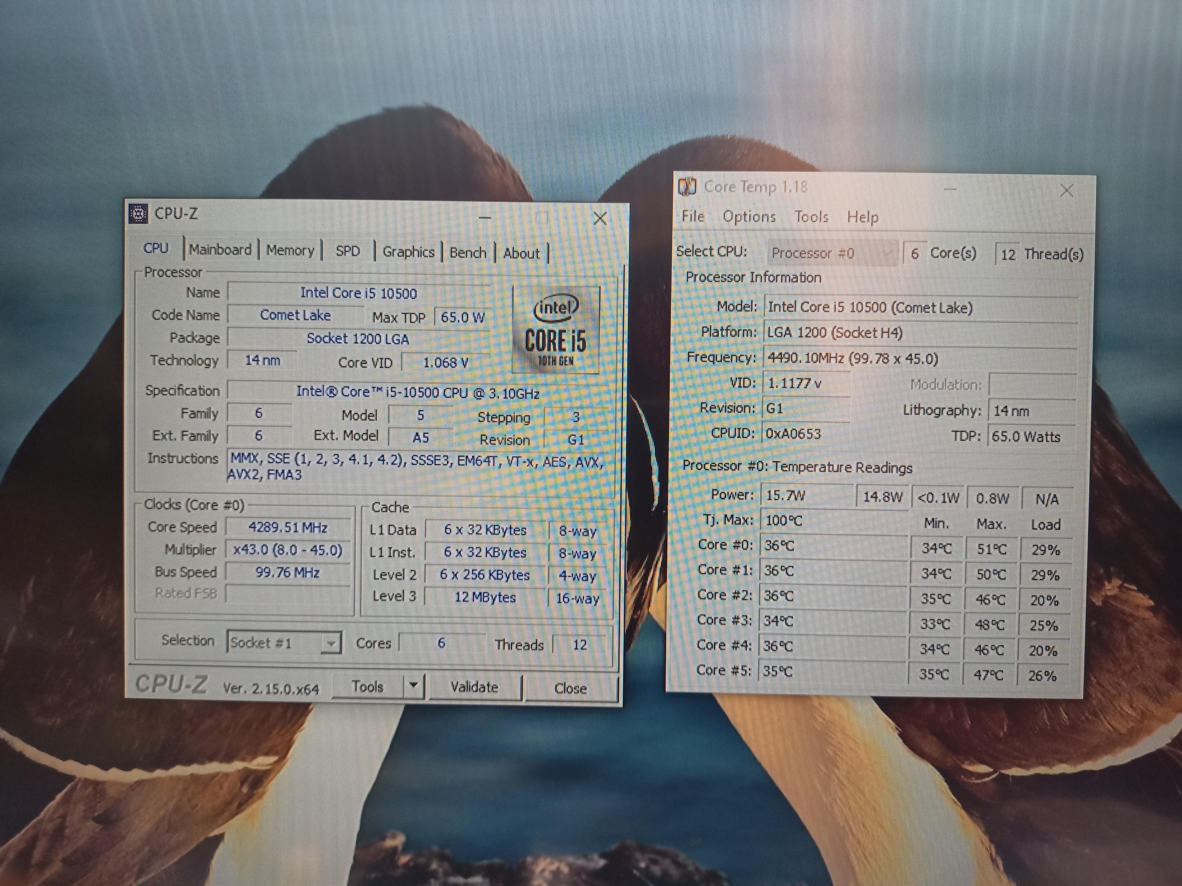Switch to the Mainboard tab
Image resolution: width=1182 pixels, height=886 pixels.
pos(220,250)
